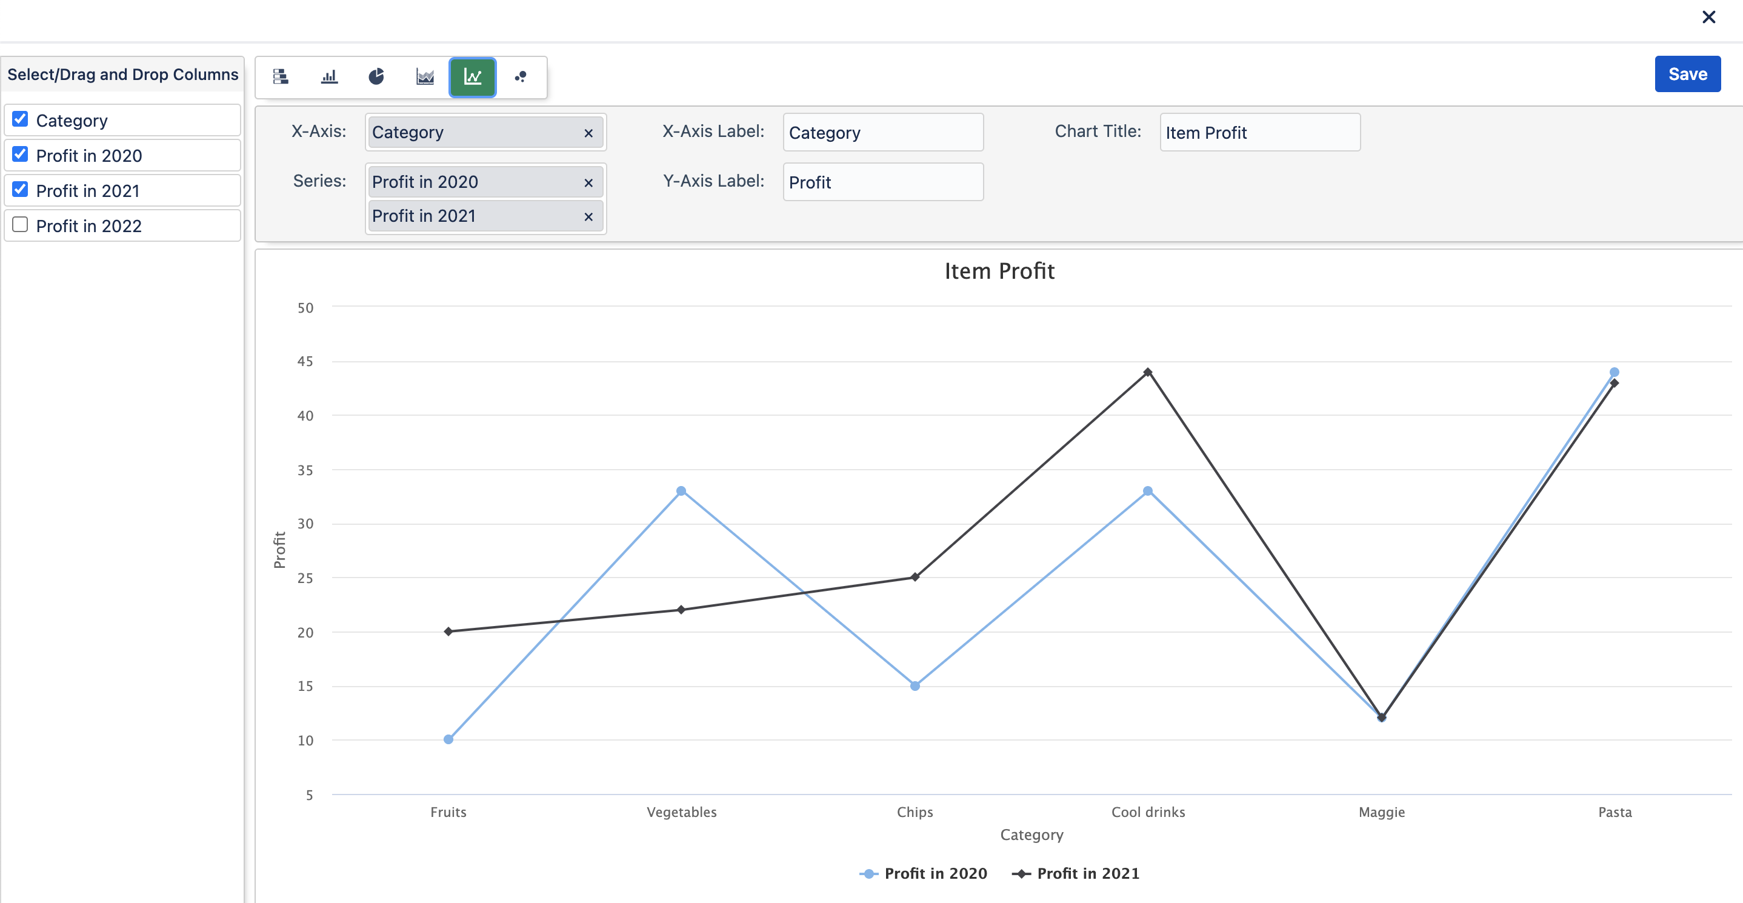Viewport: 1743px width, 903px height.
Task: Switch to the column bar chart type
Action: pyautogui.click(x=329, y=76)
